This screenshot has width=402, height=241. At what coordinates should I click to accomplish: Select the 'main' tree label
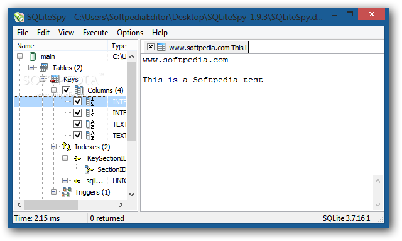click(x=48, y=56)
